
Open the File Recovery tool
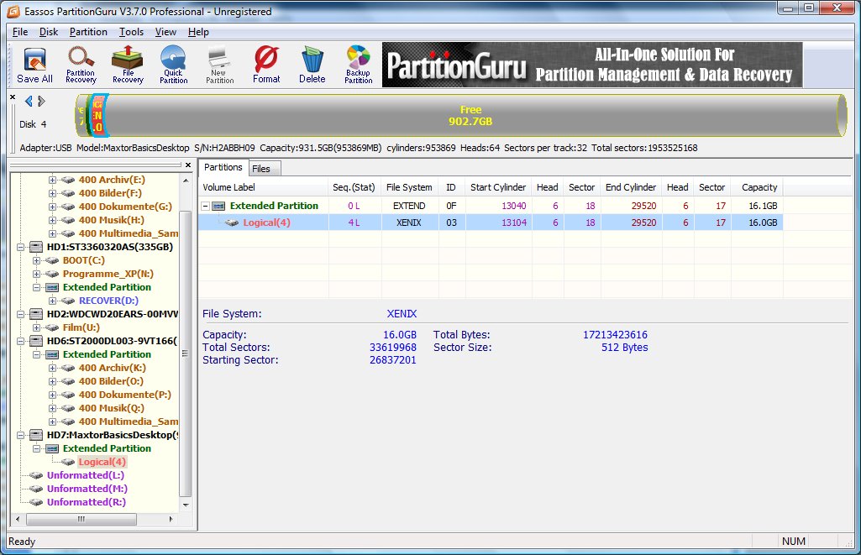pyautogui.click(x=128, y=65)
